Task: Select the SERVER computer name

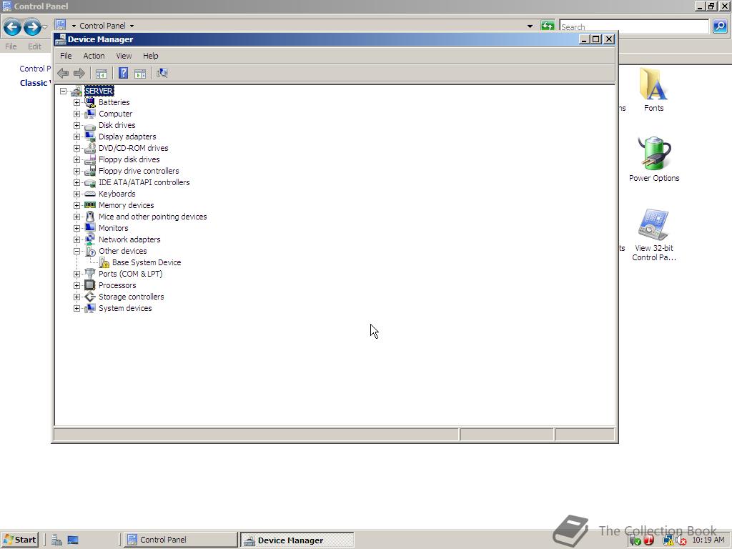Action: click(99, 91)
